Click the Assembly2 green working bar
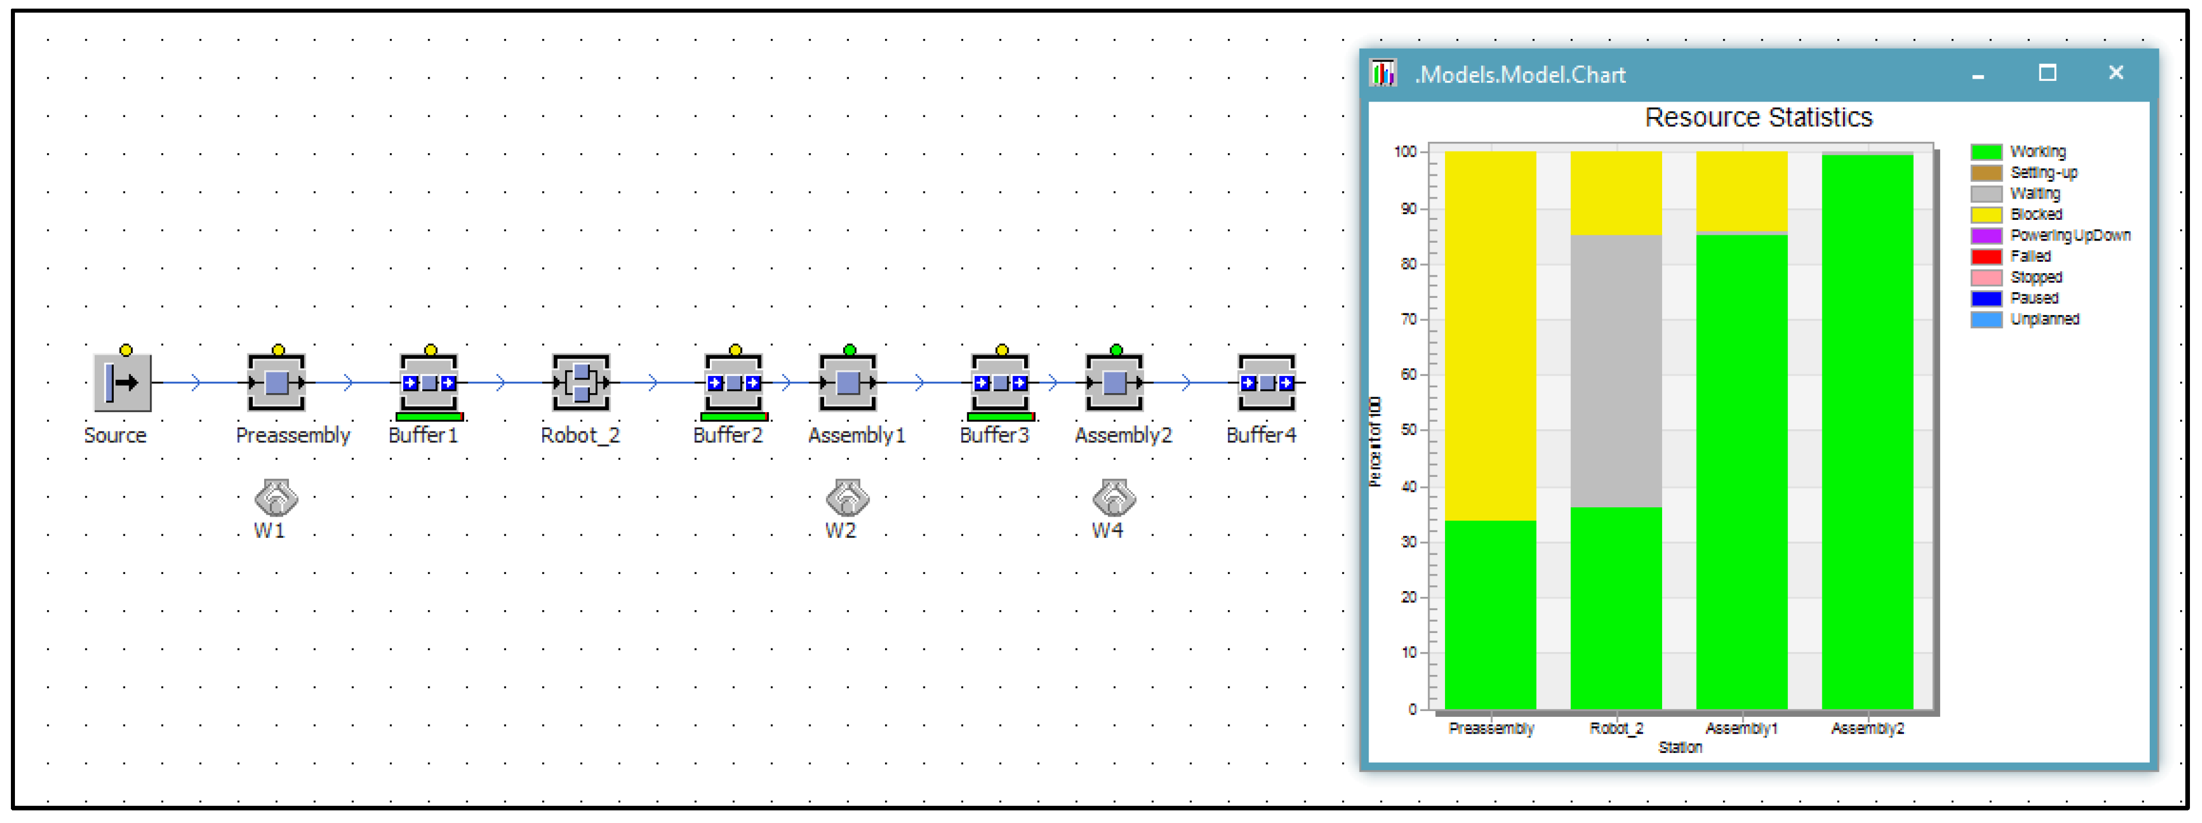The height and width of the screenshot is (823, 2202). point(1867,432)
